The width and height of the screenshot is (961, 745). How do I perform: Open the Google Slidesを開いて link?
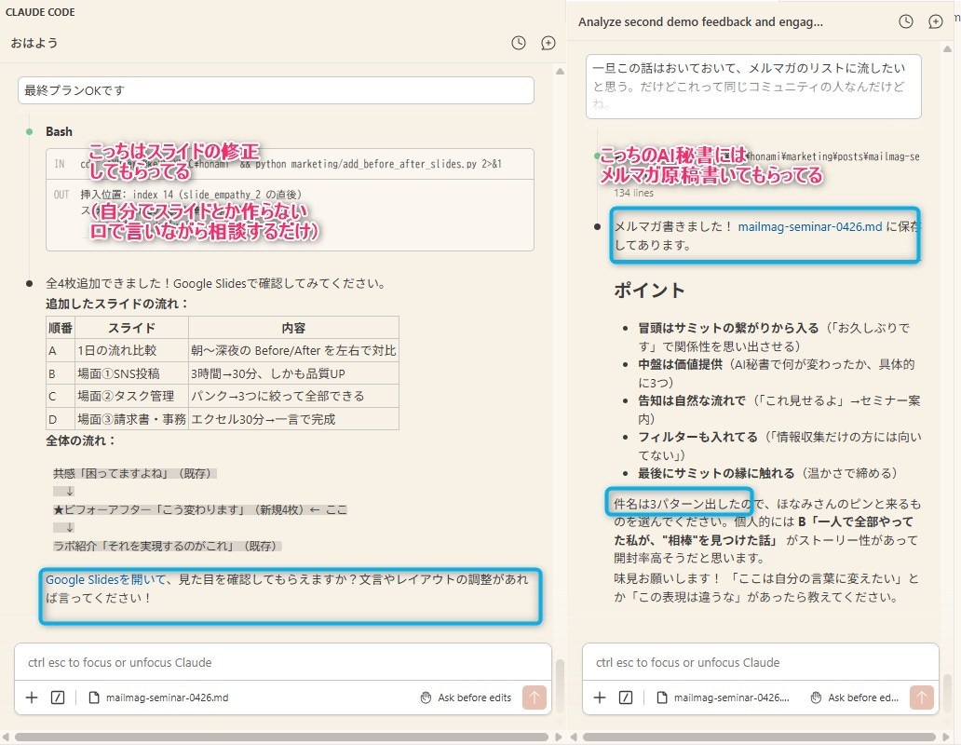click(x=106, y=579)
